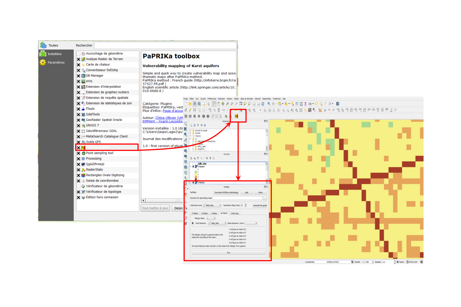Enable the Accrochage de géométrie plugin checkbox
The image size is (461, 307).
[78, 54]
